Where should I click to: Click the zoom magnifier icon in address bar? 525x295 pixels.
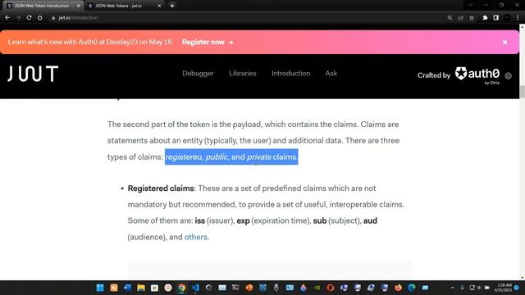click(450, 18)
